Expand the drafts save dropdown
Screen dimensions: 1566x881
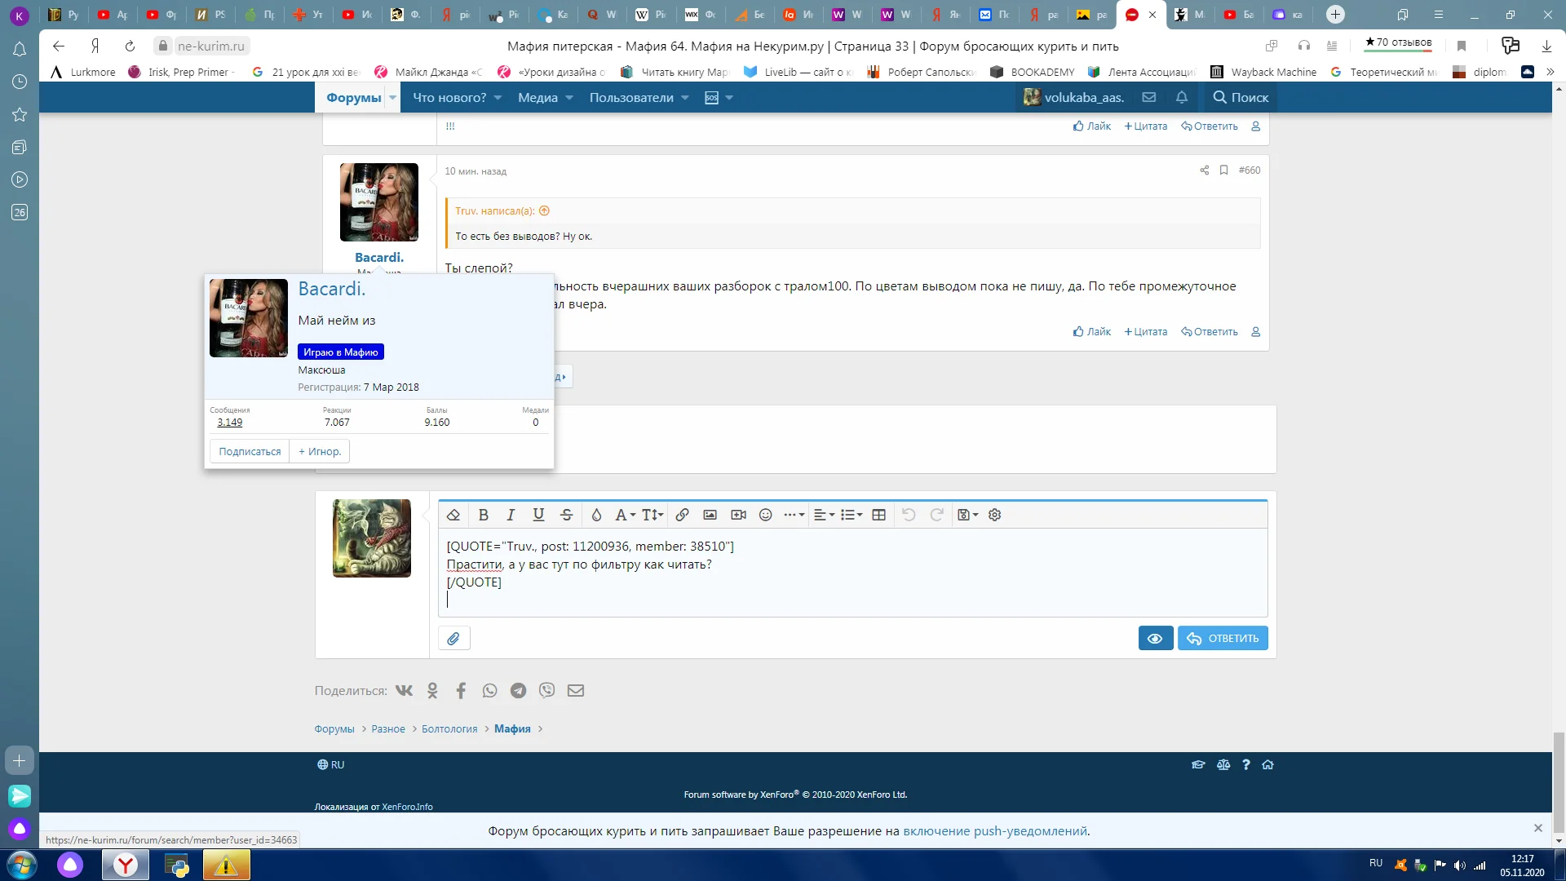click(967, 515)
